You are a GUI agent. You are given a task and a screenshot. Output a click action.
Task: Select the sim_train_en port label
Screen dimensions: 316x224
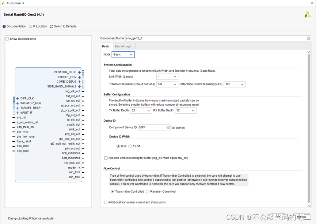tap(25, 127)
